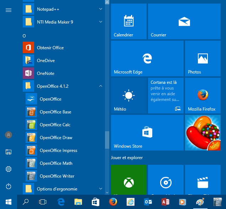
Task: Open the green Xbox tile
Action: (x=129, y=180)
